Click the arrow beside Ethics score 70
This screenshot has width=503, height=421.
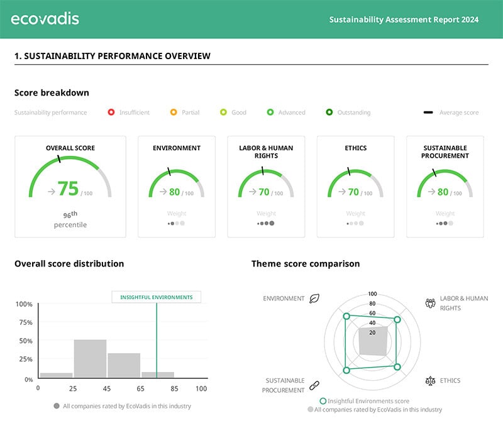point(342,192)
